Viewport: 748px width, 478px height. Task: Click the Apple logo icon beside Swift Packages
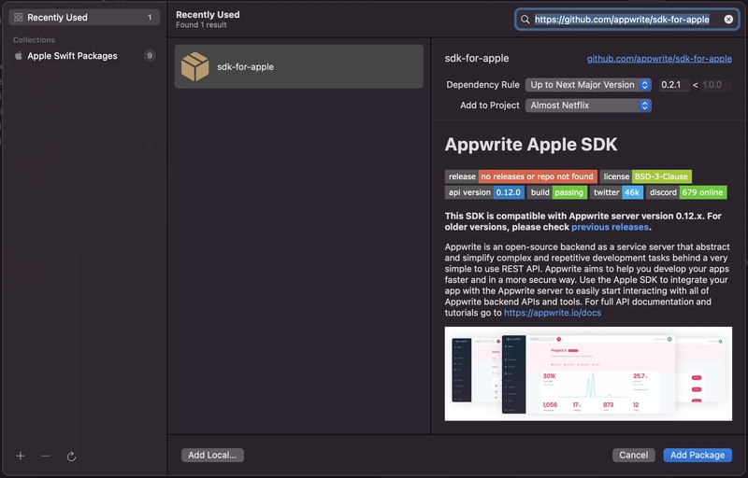19,56
